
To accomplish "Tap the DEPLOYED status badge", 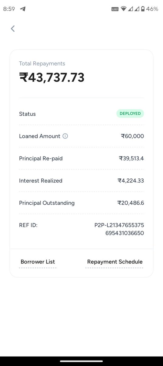I will pyautogui.click(x=130, y=113).
